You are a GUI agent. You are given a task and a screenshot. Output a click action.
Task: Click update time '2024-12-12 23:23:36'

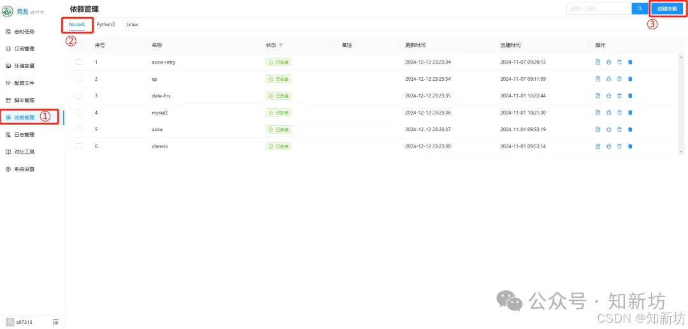coord(428,113)
